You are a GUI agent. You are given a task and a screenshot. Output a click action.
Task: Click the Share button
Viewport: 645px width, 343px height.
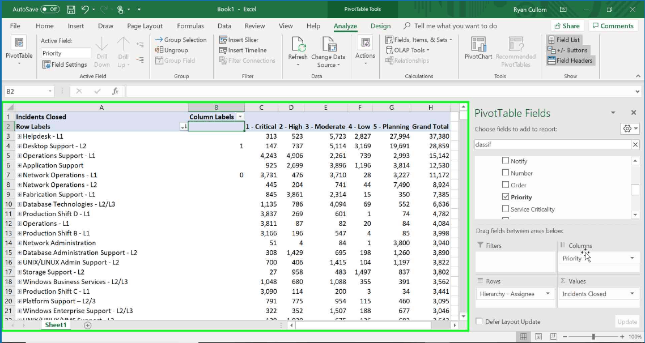[x=567, y=26]
